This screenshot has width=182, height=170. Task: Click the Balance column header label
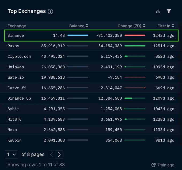77,26
